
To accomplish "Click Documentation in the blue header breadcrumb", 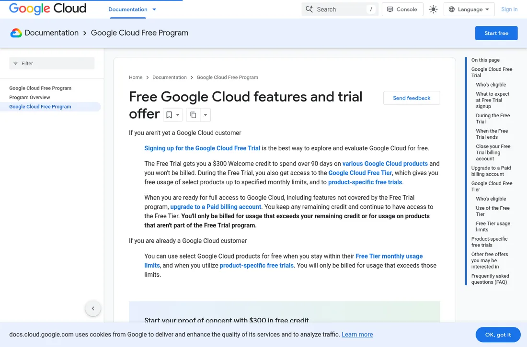I will (51, 33).
